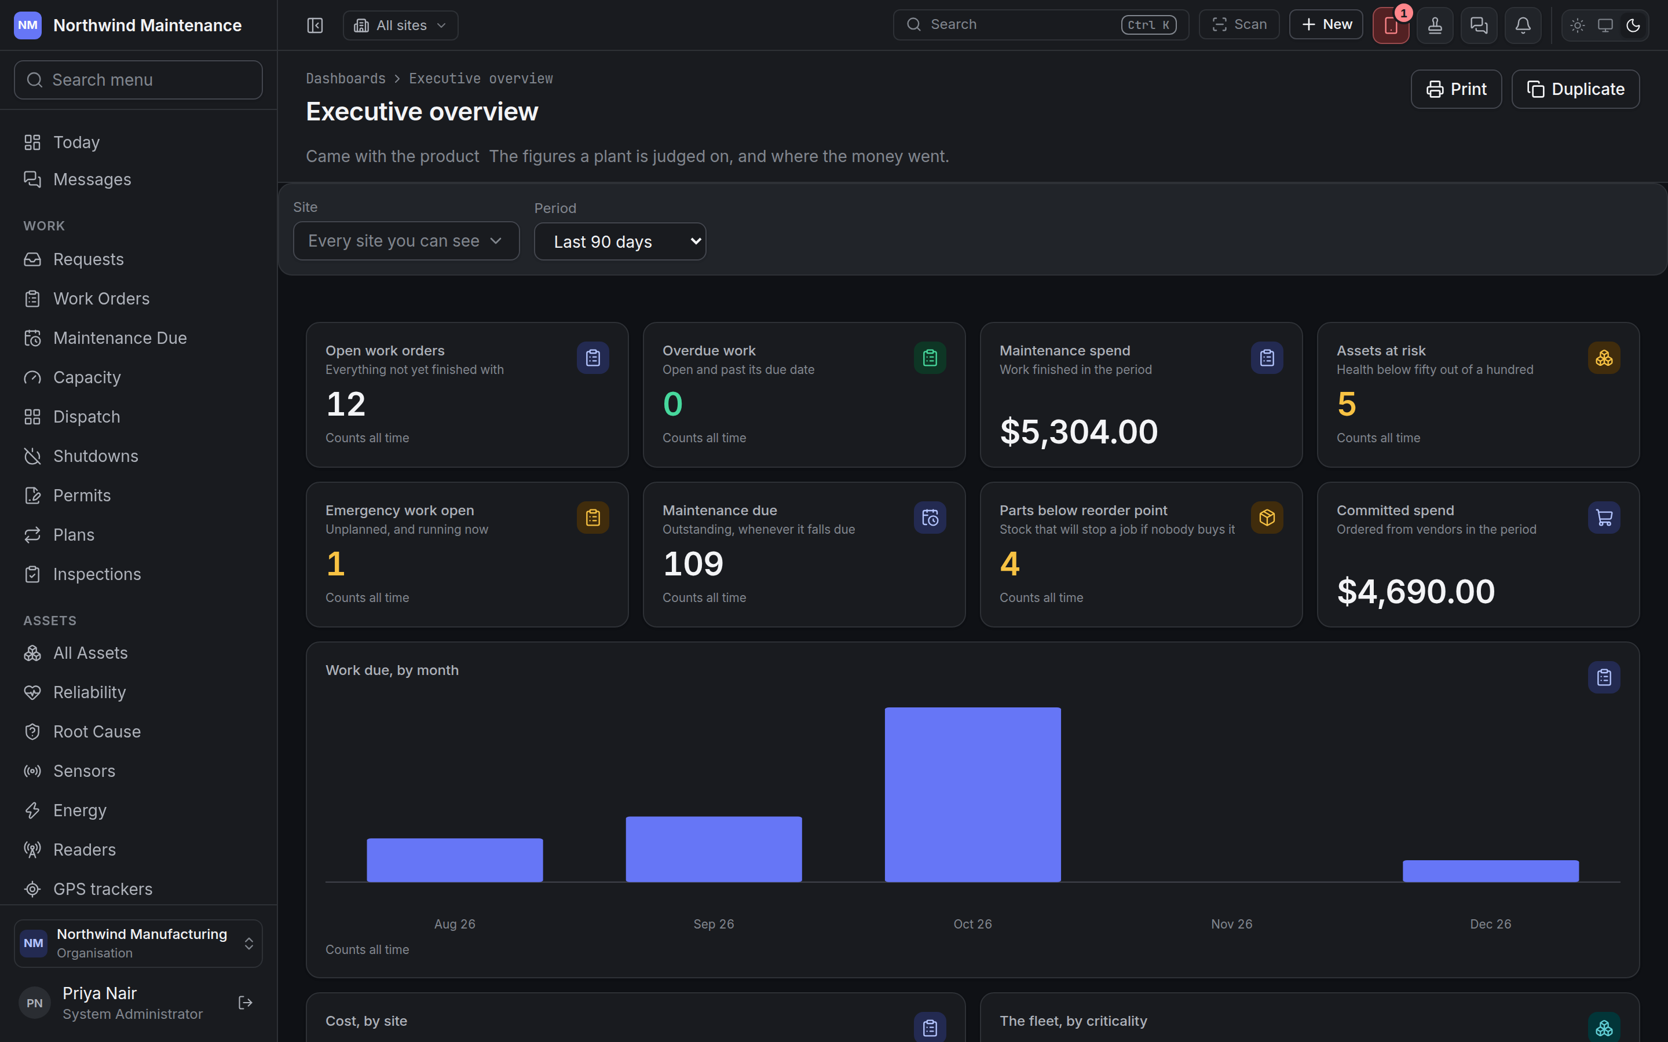Click the Committed spend cart icon
Viewport: 1668px width, 1042px height.
click(1604, 518)
